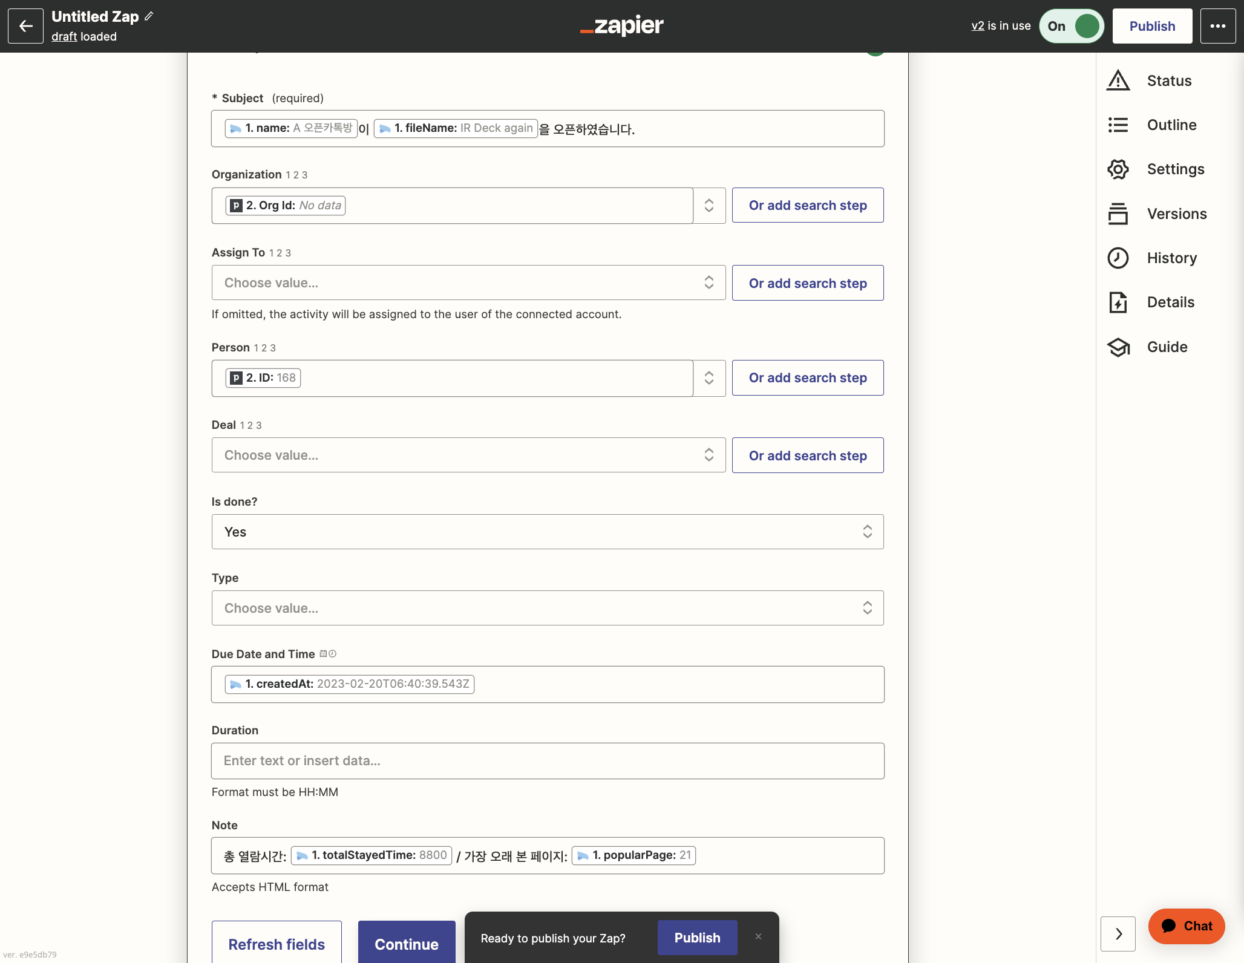Click into the Note field
The height and width of the screenshot is (963, 1244).
click(548, 855)
